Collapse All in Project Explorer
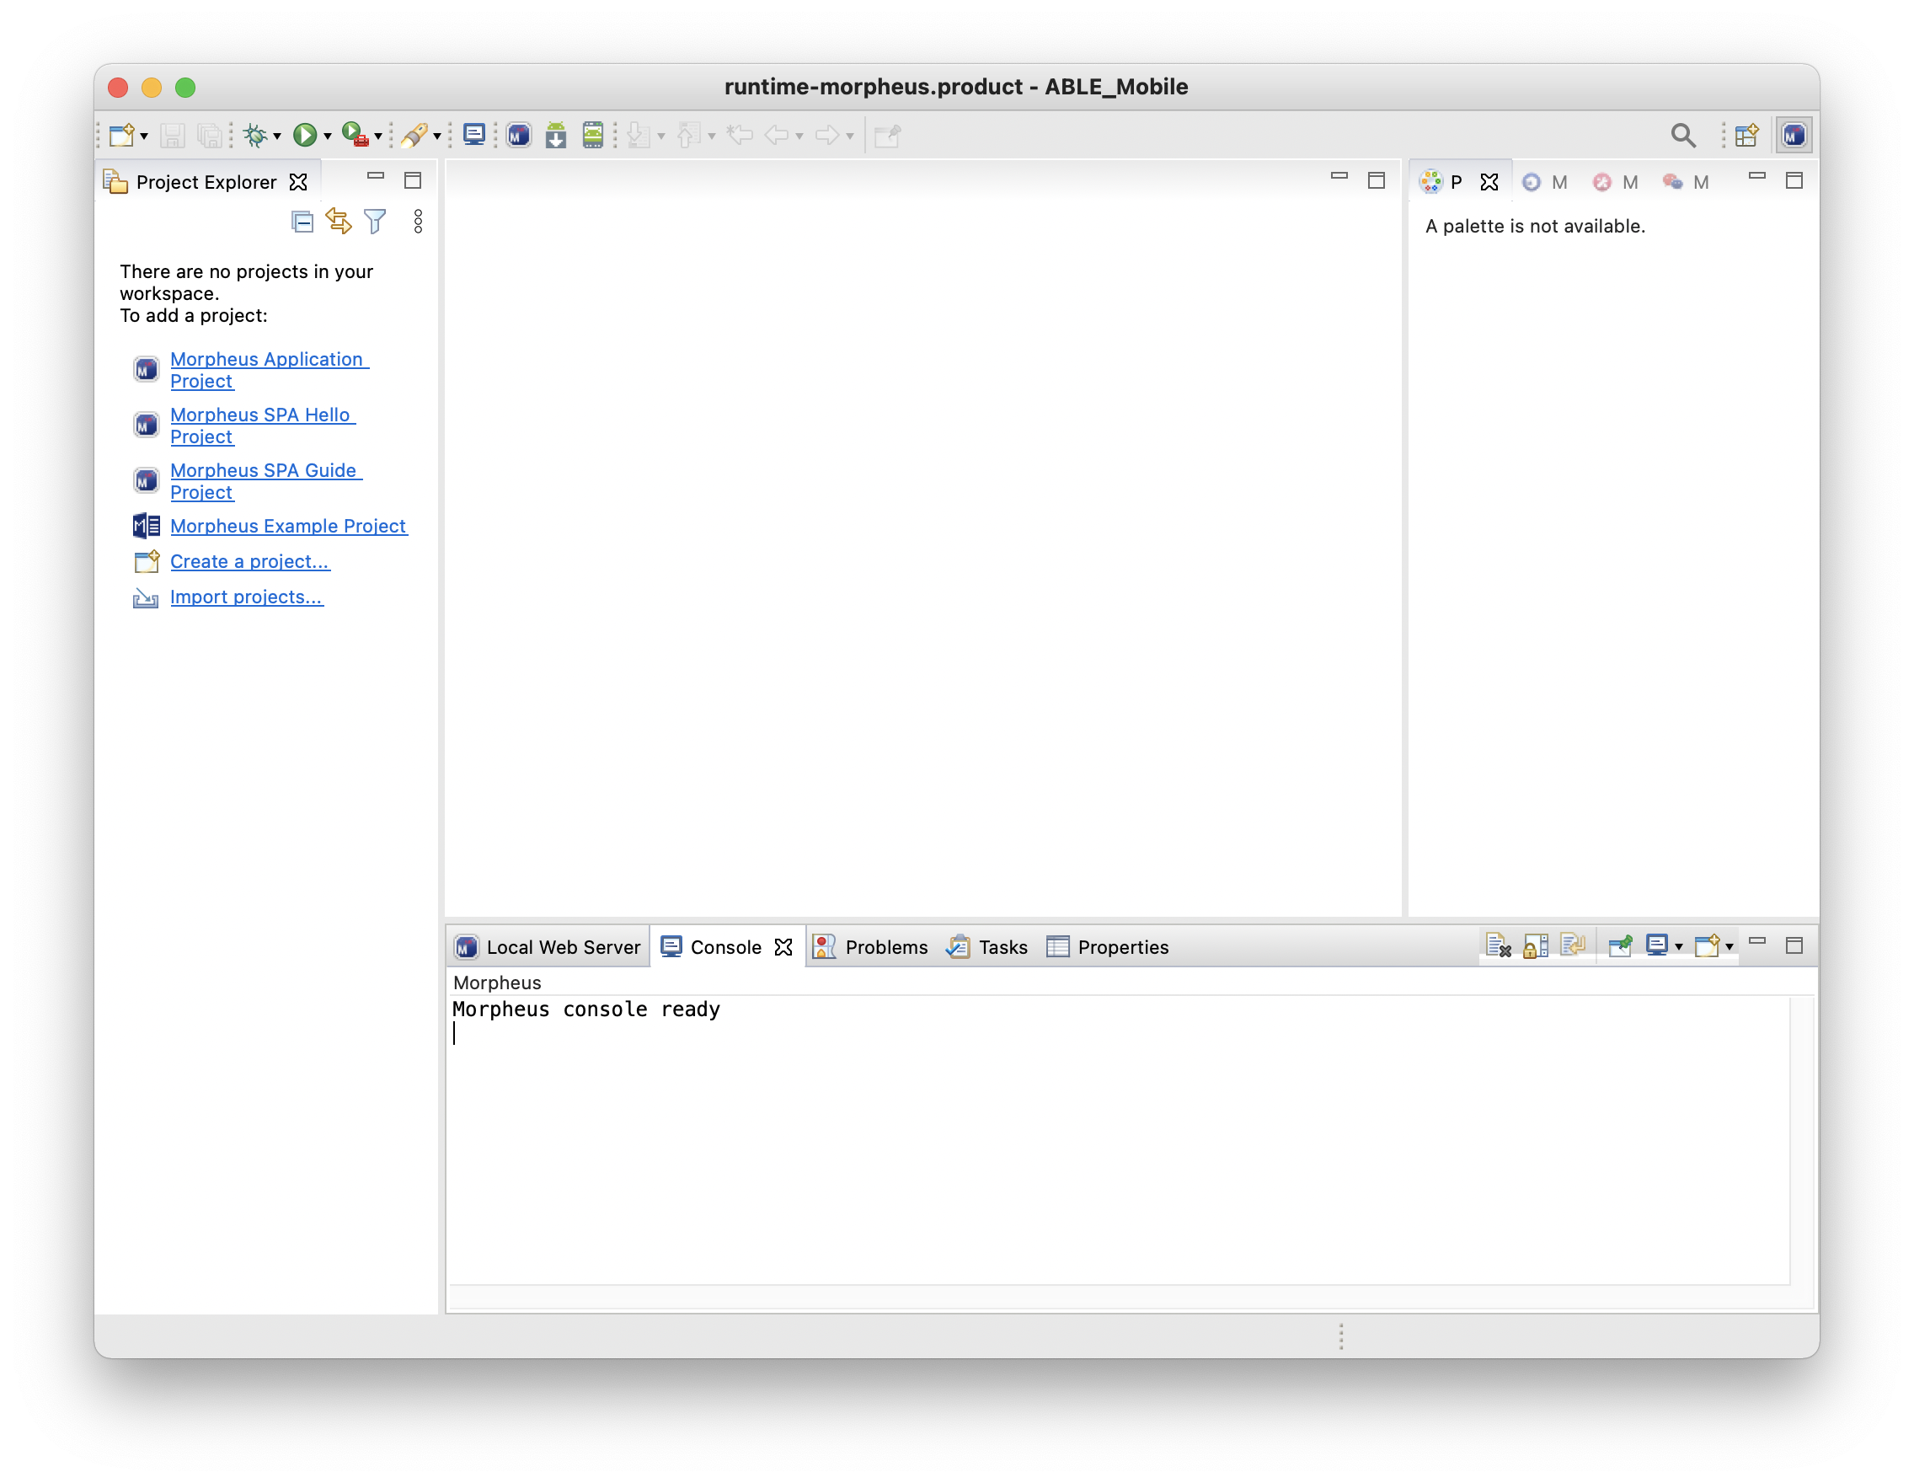Image resolution: width=1914 pixels, height=1483 pixels. [302, 222]
